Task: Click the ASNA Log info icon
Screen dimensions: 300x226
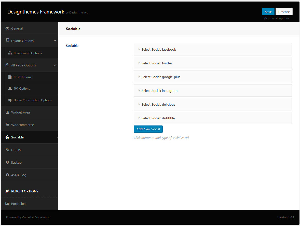Action: click(x=7, y=175)
